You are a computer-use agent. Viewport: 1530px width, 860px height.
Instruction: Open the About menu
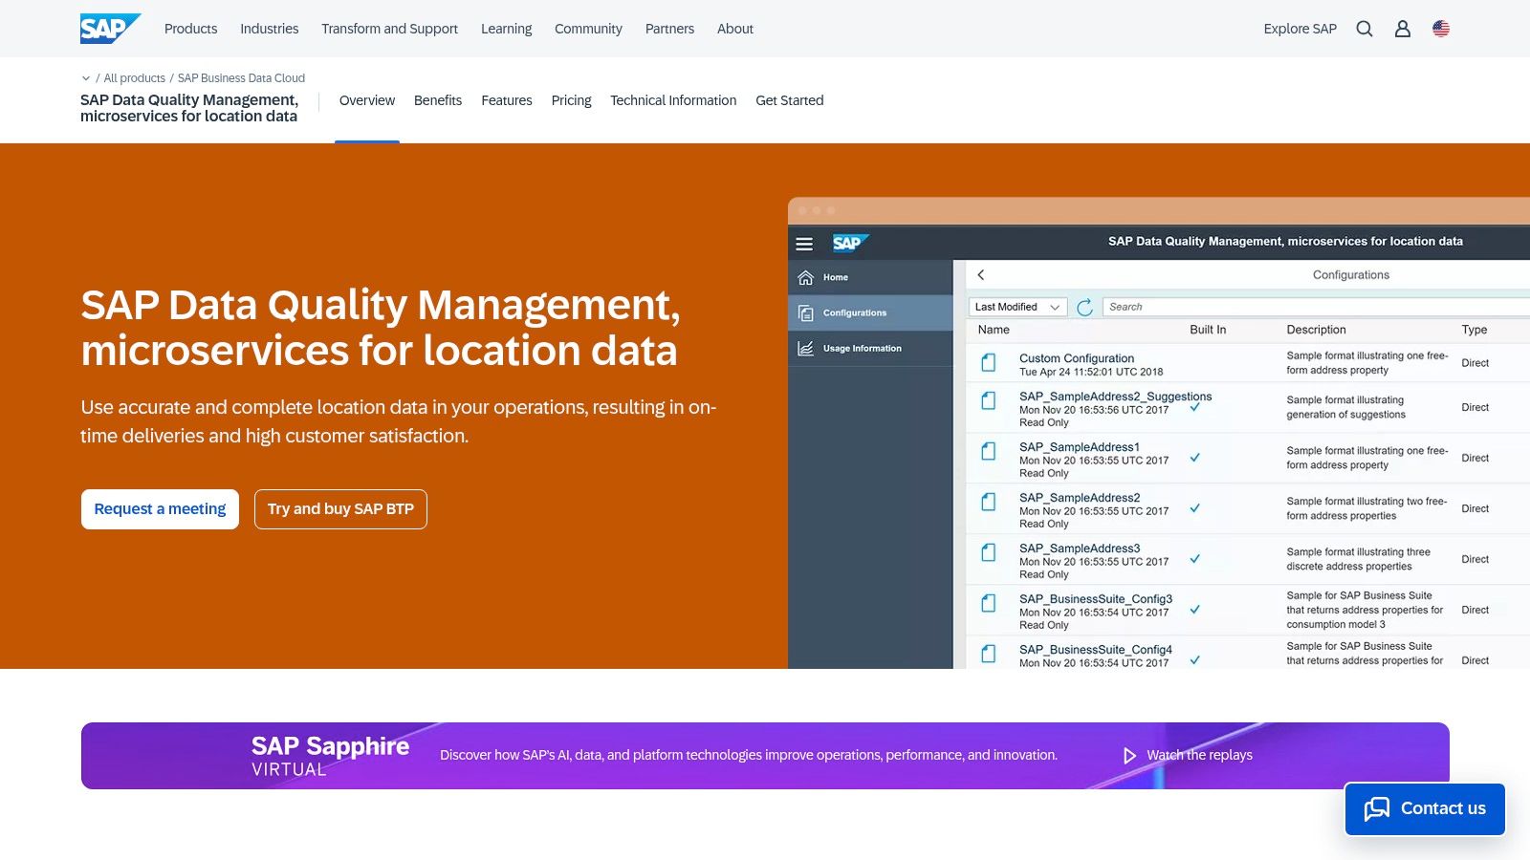tap(735, 29)
